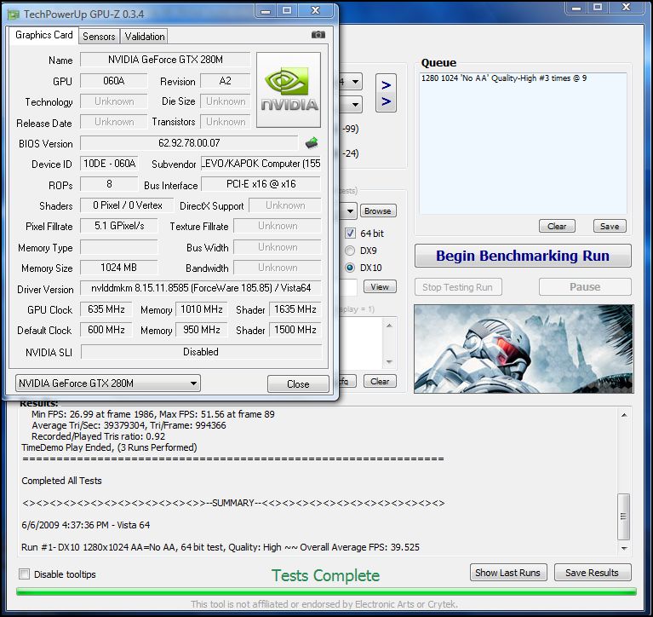Click the Clear button below the View button
This screenshot has height=617, width=653.
pyautogui.click(x=380, y=381)
